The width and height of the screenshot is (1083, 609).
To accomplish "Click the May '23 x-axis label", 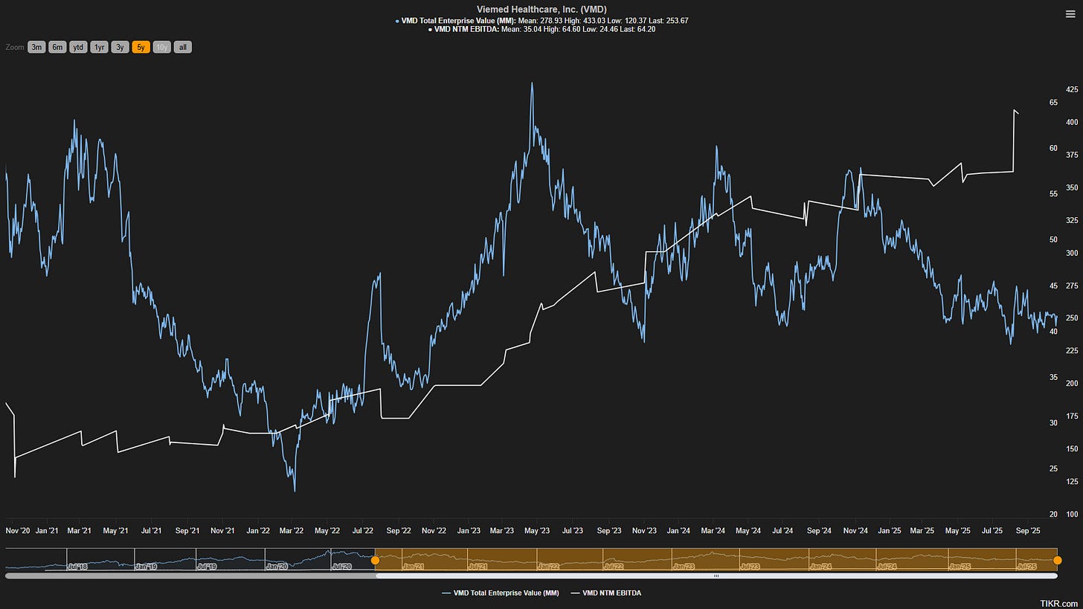I will tap(537, 531).
